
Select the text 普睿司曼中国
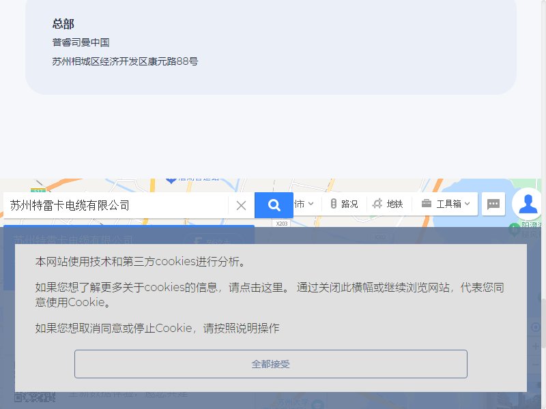coord(81,42)
